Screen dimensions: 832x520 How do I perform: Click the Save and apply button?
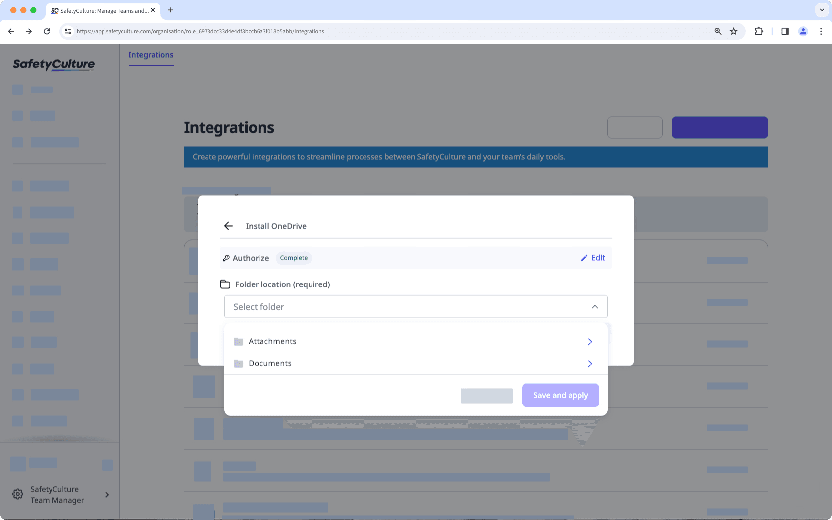coord(561,395)
